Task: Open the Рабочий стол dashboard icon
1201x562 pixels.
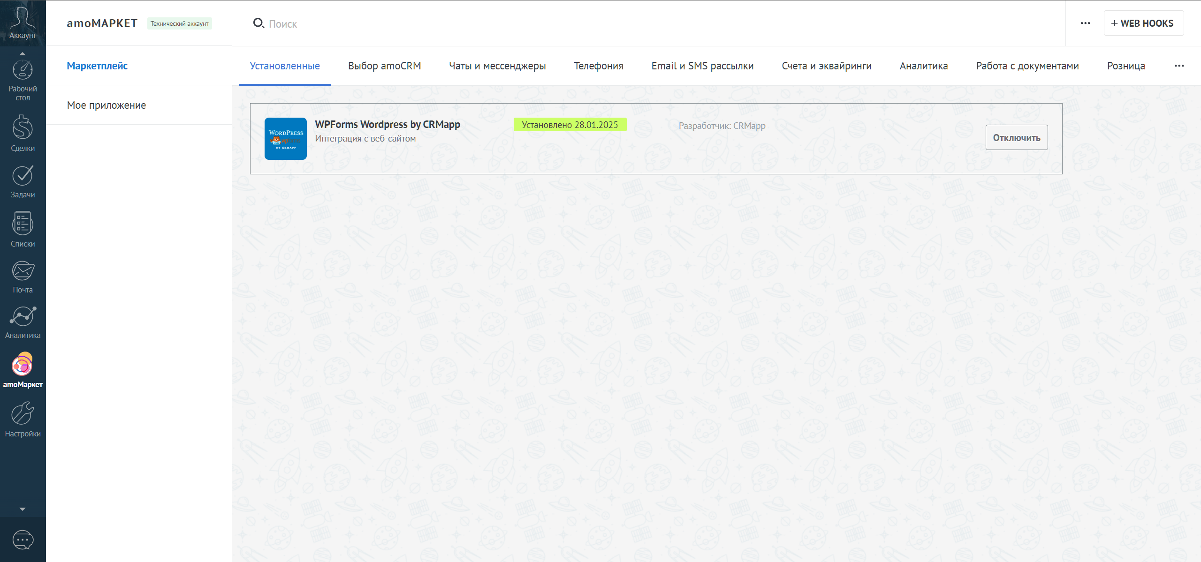Action: click(23, 81)
